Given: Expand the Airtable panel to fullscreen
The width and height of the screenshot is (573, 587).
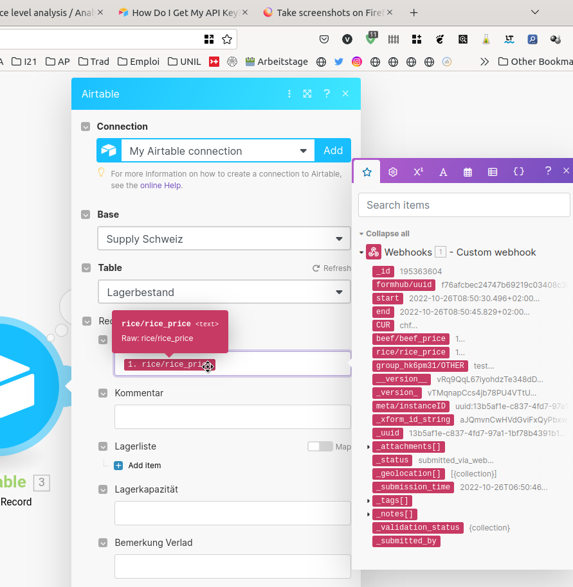Looking at the screenshot, I should (307, 94).
